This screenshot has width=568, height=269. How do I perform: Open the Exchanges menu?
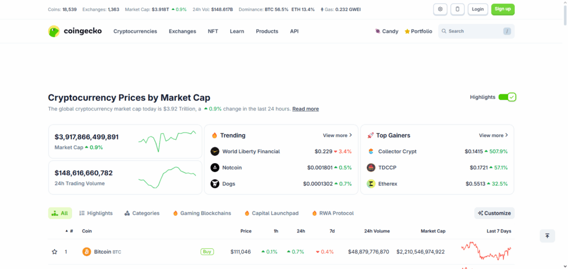pyautogui.click(x=182, y=32)
